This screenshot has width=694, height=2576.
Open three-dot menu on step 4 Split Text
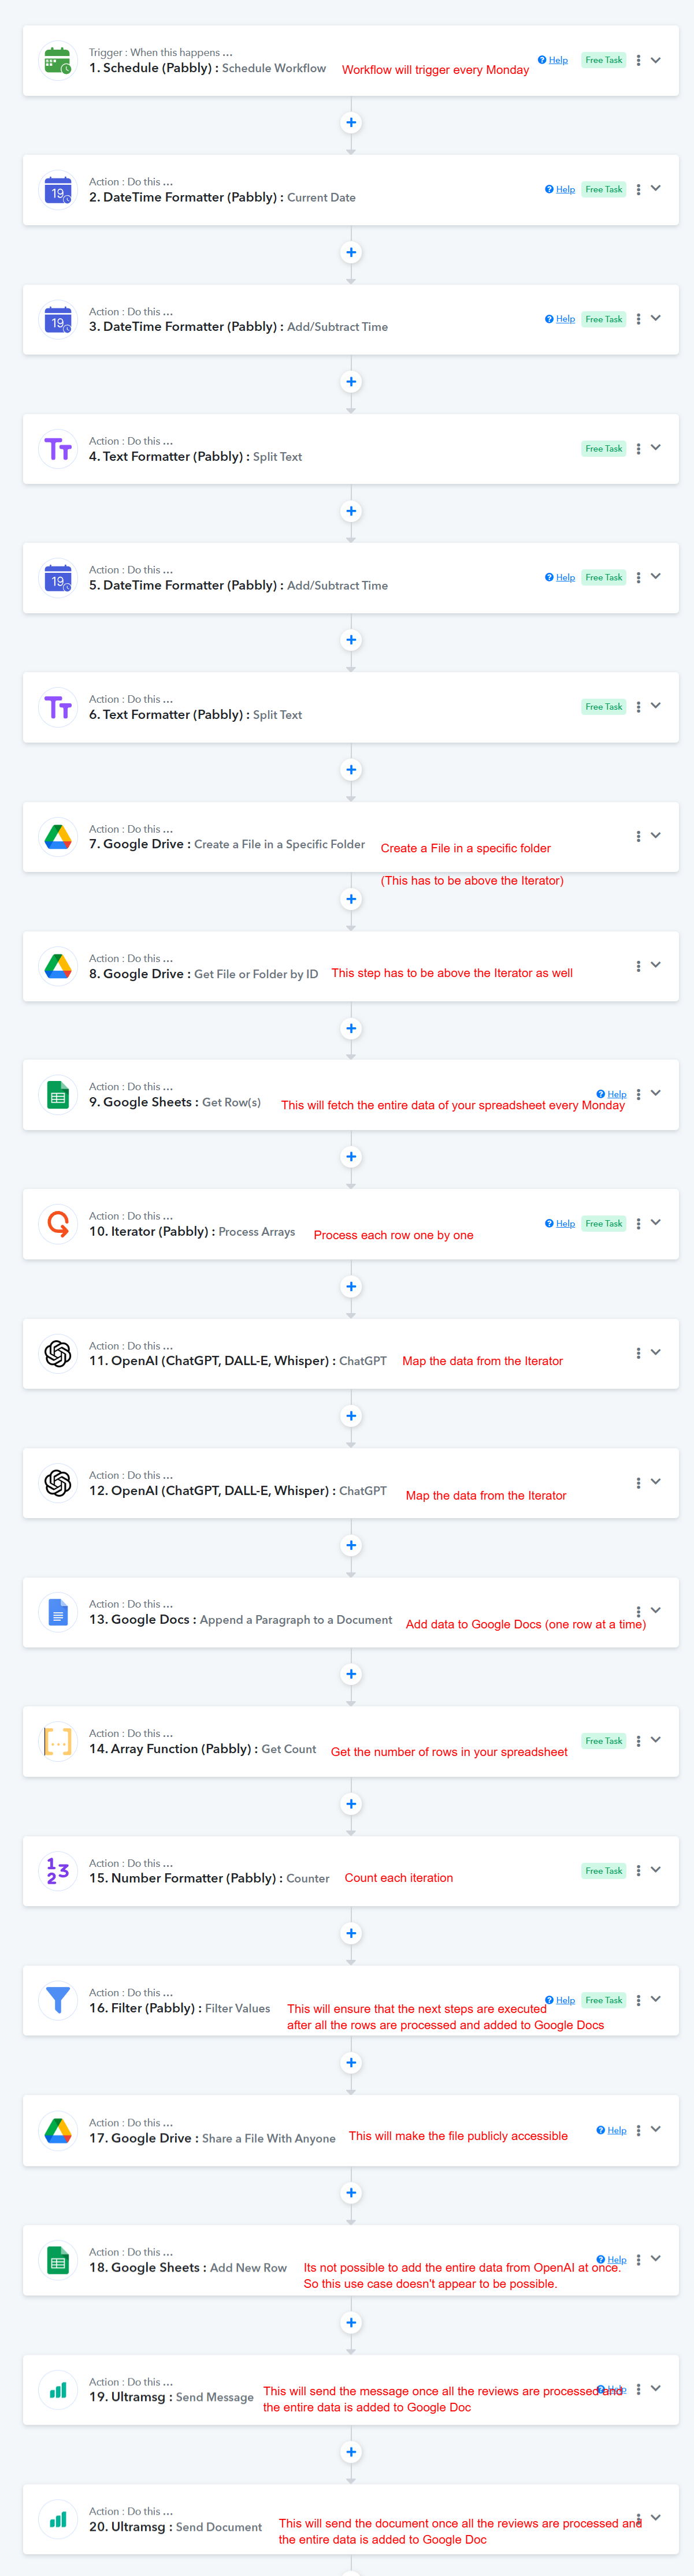point(638,448)
